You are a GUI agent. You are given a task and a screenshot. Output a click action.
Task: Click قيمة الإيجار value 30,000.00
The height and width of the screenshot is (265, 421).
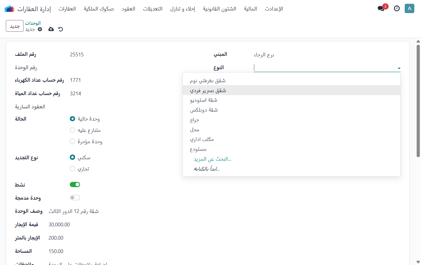pos(59,225)
